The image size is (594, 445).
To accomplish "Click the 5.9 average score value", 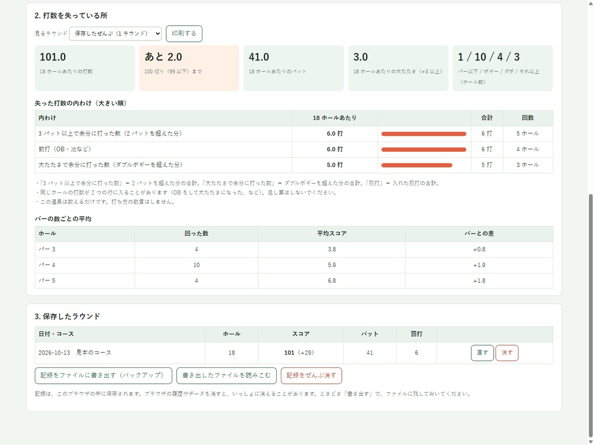I will tap(332, 265).
